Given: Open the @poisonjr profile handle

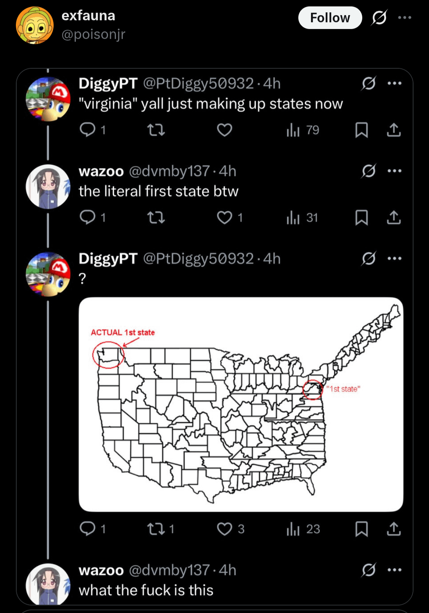Looking at the screenshot, I should point(93,35).
